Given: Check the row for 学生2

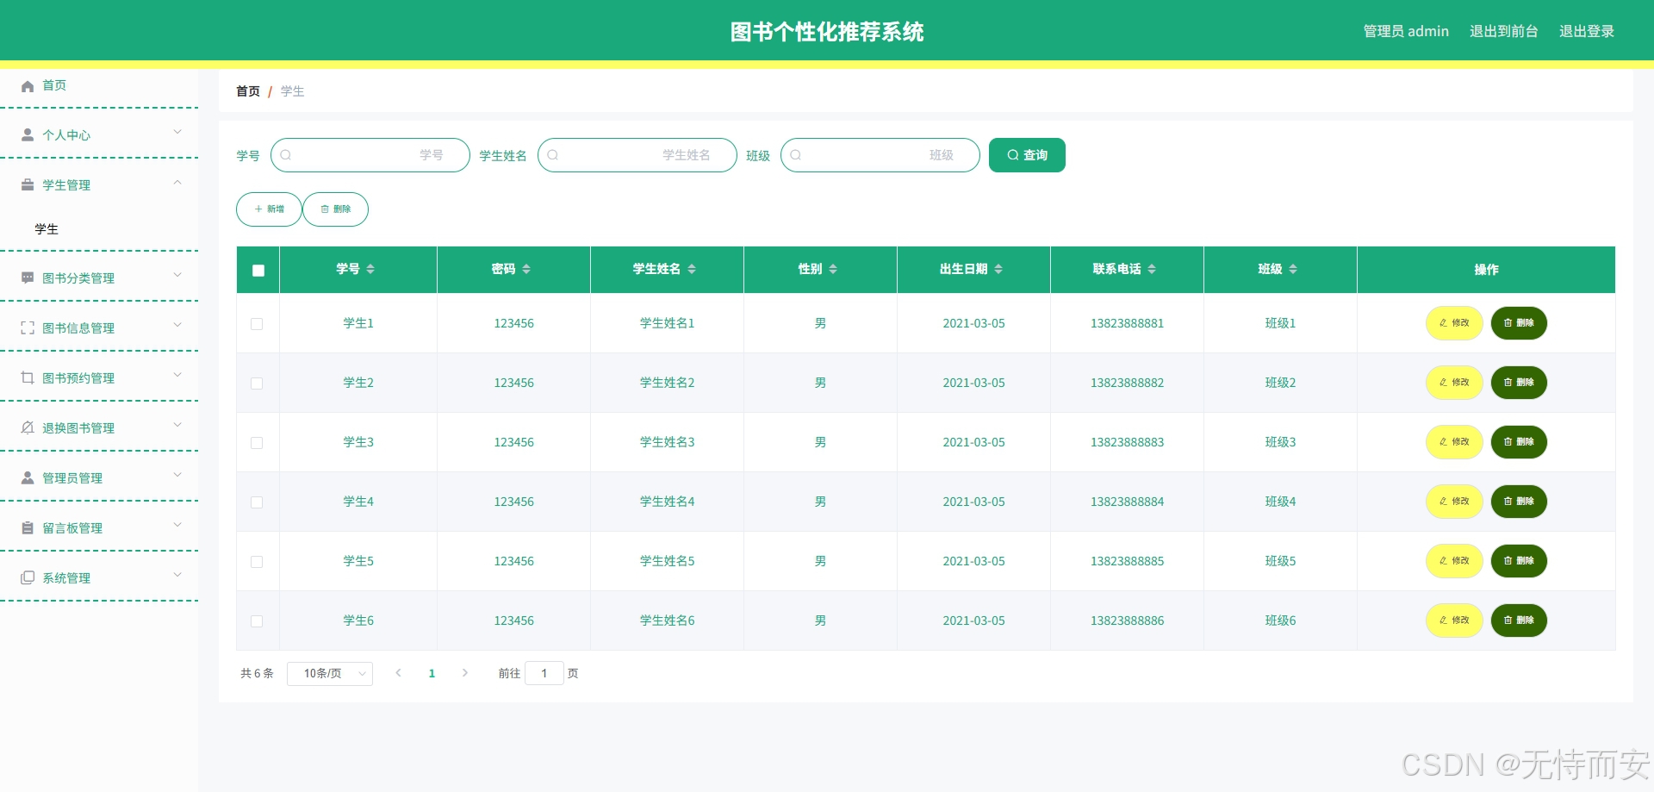Looking at the screenshot, I should 257,384.
